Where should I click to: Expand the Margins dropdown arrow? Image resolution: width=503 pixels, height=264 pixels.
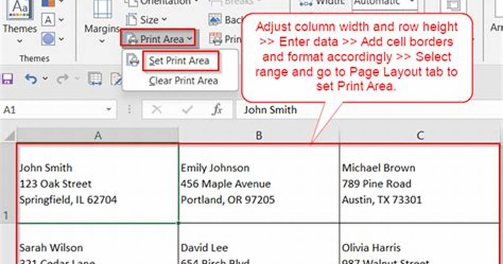[x=102, y=41]
